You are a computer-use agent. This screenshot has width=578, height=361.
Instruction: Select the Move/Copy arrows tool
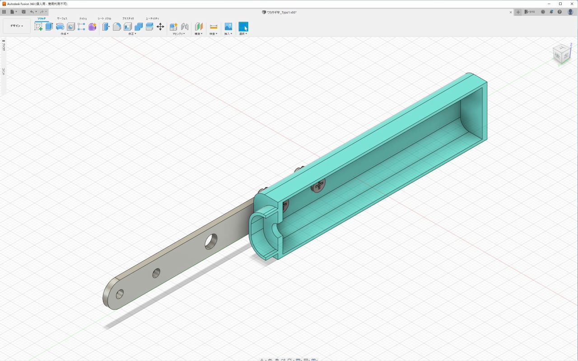160,27
